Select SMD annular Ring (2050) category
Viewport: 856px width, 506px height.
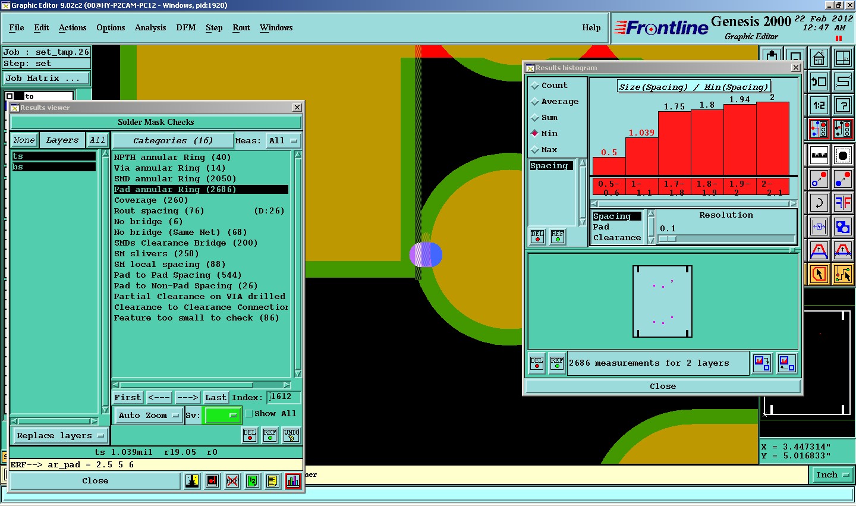pos(201,179)
